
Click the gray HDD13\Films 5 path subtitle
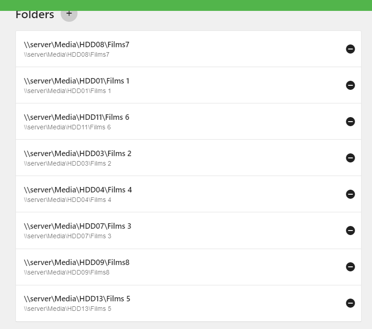[68, 309]
